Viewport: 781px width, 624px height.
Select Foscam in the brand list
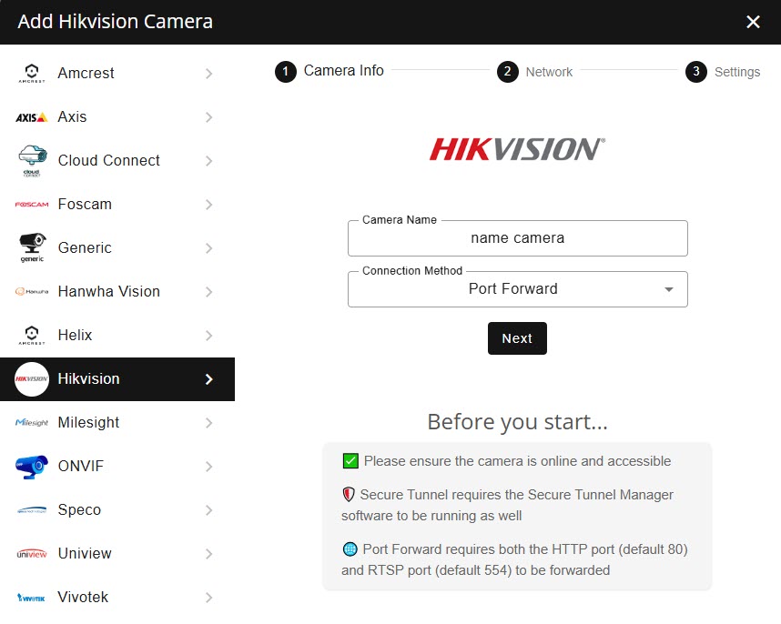[117, 205]
